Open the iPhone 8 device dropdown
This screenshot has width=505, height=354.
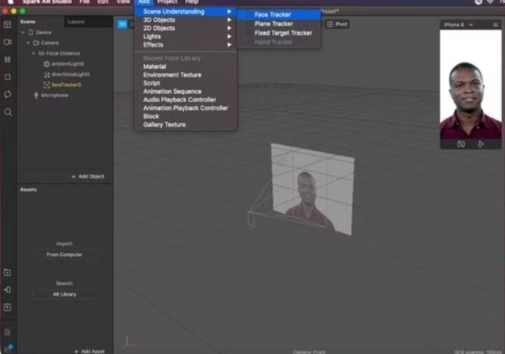[458, 25]
